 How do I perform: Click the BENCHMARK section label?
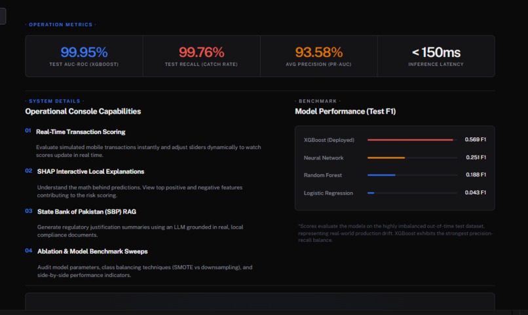pyautogui.click(x=318, y=101)
